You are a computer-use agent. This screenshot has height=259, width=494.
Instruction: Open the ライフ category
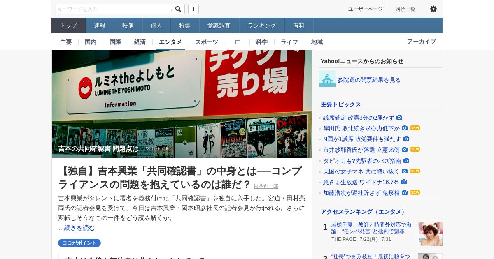(x=289, y=42)
